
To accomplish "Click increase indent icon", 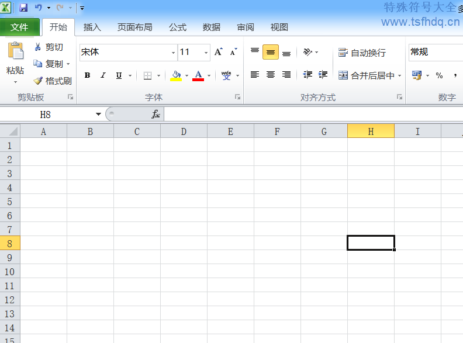I will [323, 75].
